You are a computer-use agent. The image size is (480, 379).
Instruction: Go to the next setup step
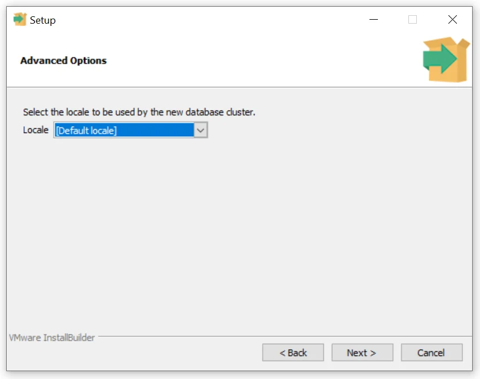click(x=362, y=353)
